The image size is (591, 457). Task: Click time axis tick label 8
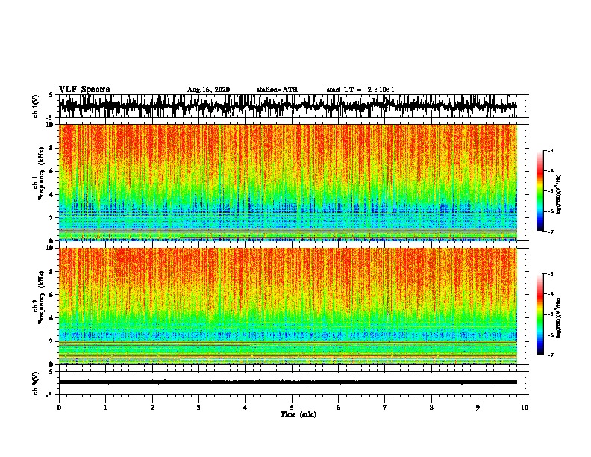[431, 408]
